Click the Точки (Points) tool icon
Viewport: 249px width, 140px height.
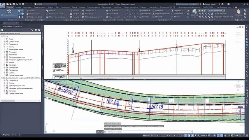coord(28,10)
